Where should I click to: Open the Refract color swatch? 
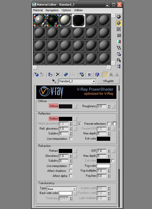(x=66, y=151)
